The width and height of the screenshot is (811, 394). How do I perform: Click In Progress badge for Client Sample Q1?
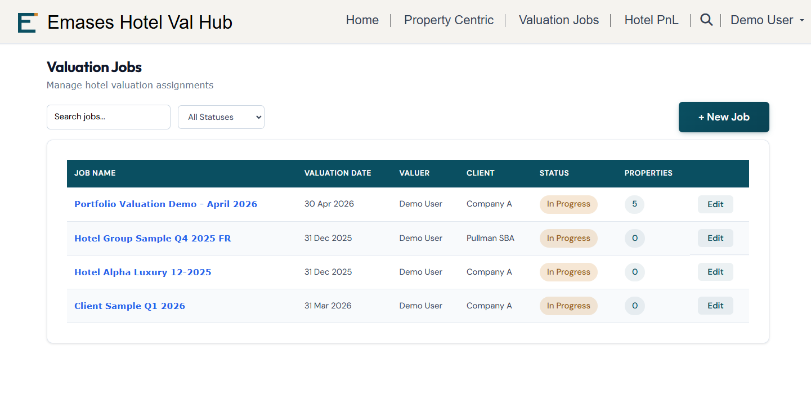pyautogui.click(x=568, y=306)
